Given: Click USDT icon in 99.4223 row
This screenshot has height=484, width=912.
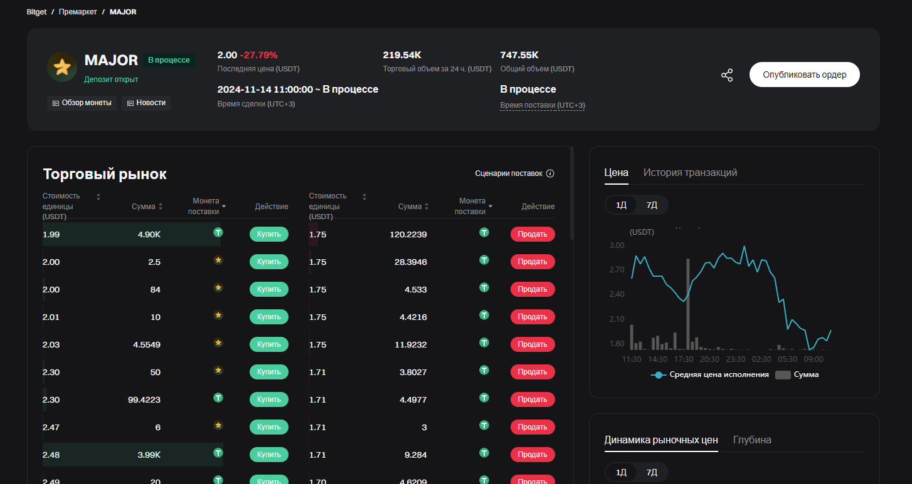Looking at the screenshot, I should tap(218, 398).
